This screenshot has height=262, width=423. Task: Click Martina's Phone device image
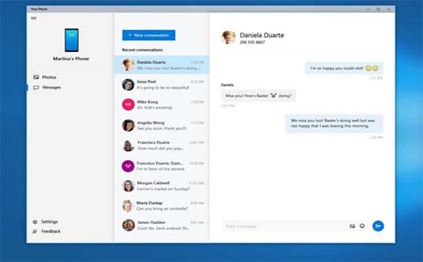pyautogui.click(x=71, y=40)
